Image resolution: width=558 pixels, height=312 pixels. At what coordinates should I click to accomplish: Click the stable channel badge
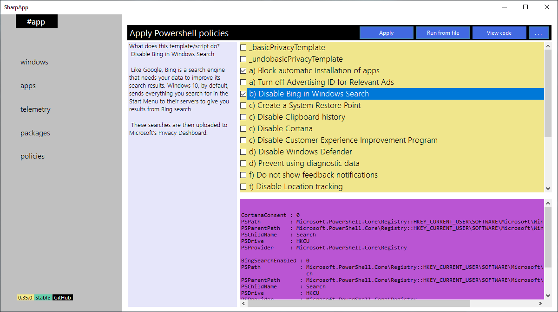click(x=43, y=298)
